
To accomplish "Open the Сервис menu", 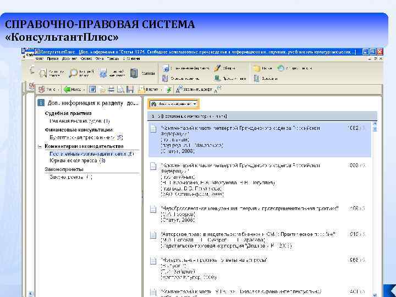I will [86, 59].
